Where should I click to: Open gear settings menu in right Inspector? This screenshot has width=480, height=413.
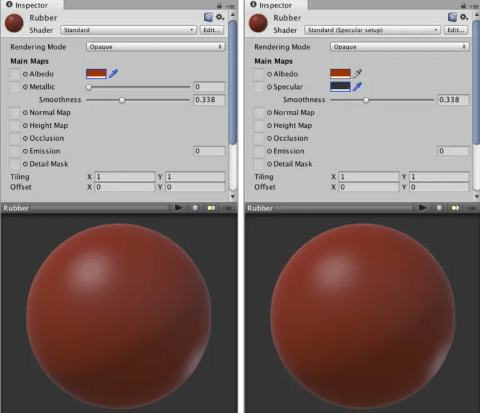[464, 17]
